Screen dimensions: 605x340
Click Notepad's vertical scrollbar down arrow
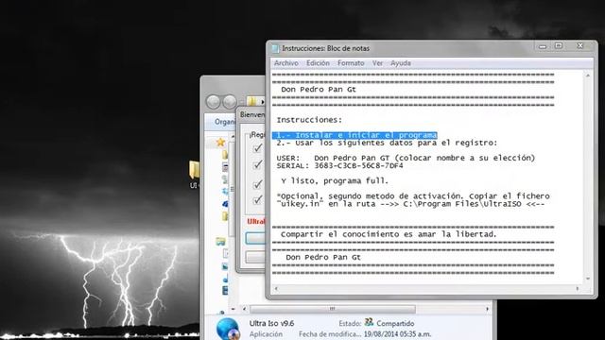pos(588,279)
